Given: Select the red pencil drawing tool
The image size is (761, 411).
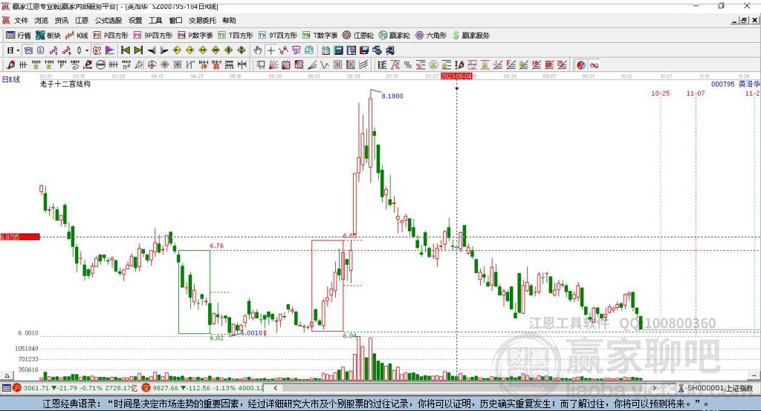Looking at the screenshot, I should 10,65.
